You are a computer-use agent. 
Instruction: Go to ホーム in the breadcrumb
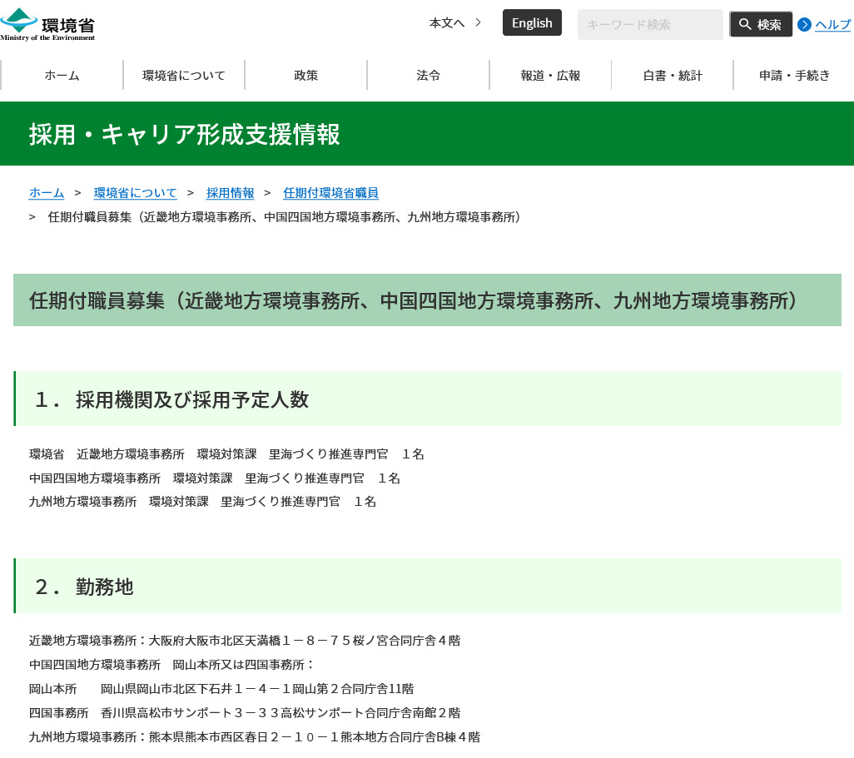(47, 192)
